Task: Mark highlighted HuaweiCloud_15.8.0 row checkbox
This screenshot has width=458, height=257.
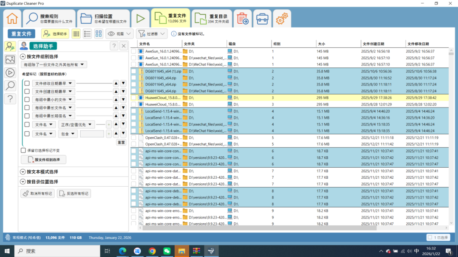Action: (x=134, y=98)
